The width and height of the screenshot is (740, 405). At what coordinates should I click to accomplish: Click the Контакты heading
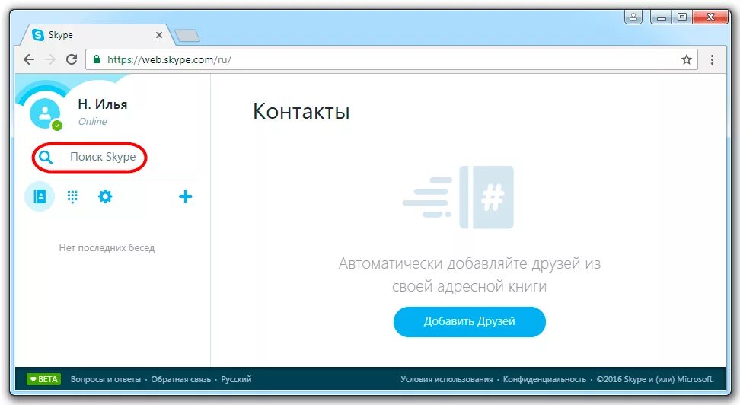(x=301, y=111)
